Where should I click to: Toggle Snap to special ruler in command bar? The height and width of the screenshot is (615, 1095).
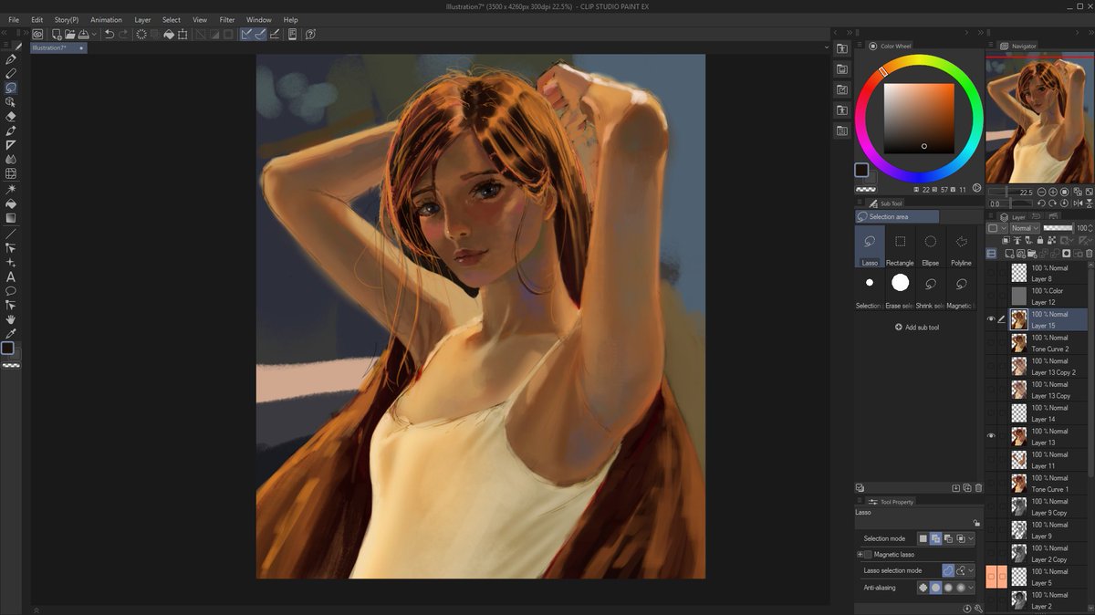click(x=261, y=35)
